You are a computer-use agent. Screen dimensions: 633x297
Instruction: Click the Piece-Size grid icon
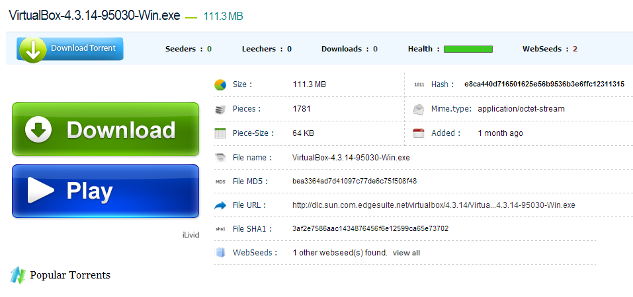[x=220, y=133]
